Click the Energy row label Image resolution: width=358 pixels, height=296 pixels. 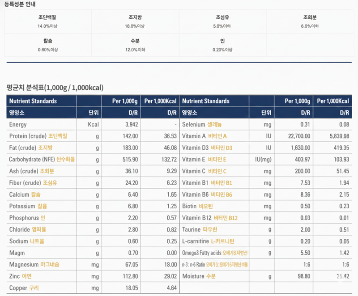click(x=18, y=125)
